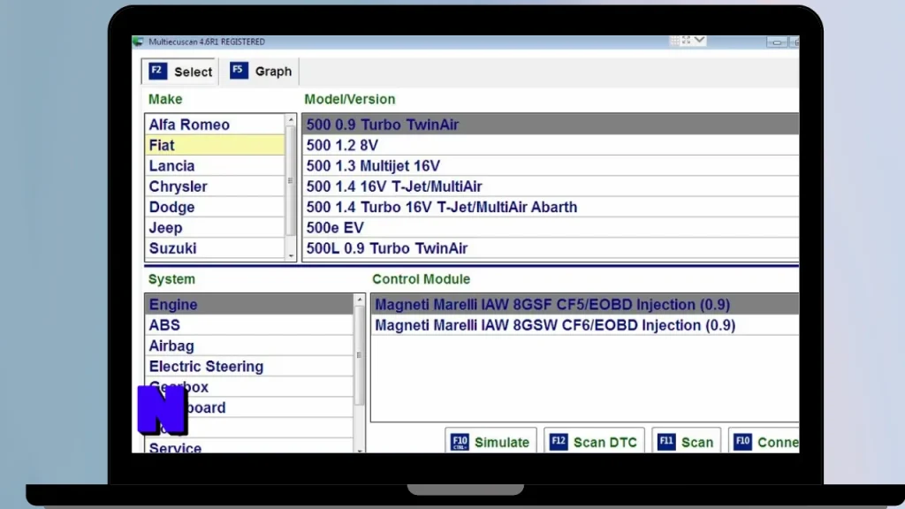The width and height of the screenshot is (905, 509).
Task: Click Make list scroll down arrow
Action: tap(291, 255)
